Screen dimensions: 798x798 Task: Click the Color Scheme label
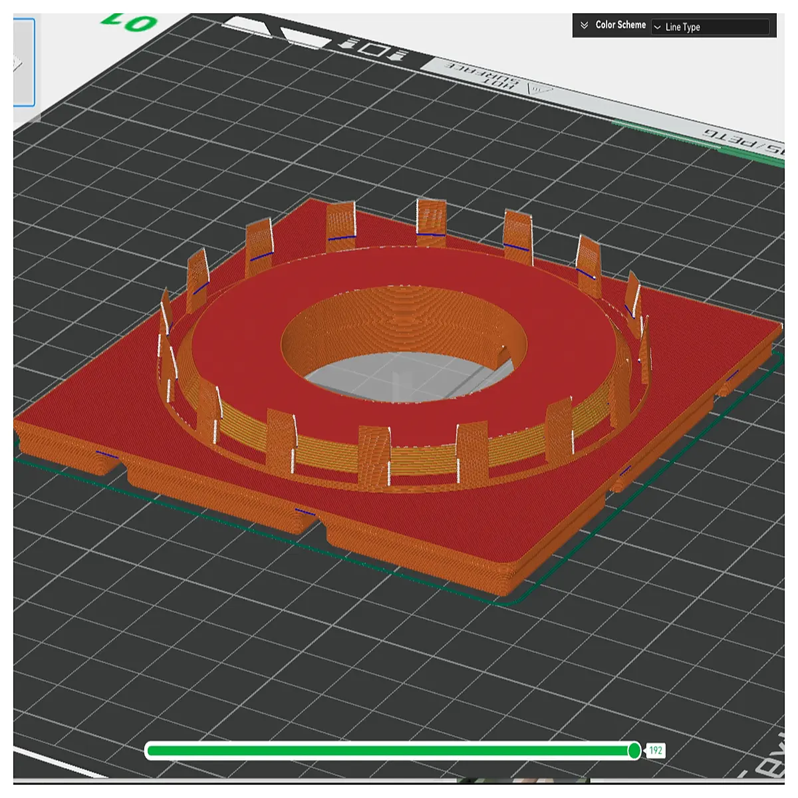click(620, 25)
